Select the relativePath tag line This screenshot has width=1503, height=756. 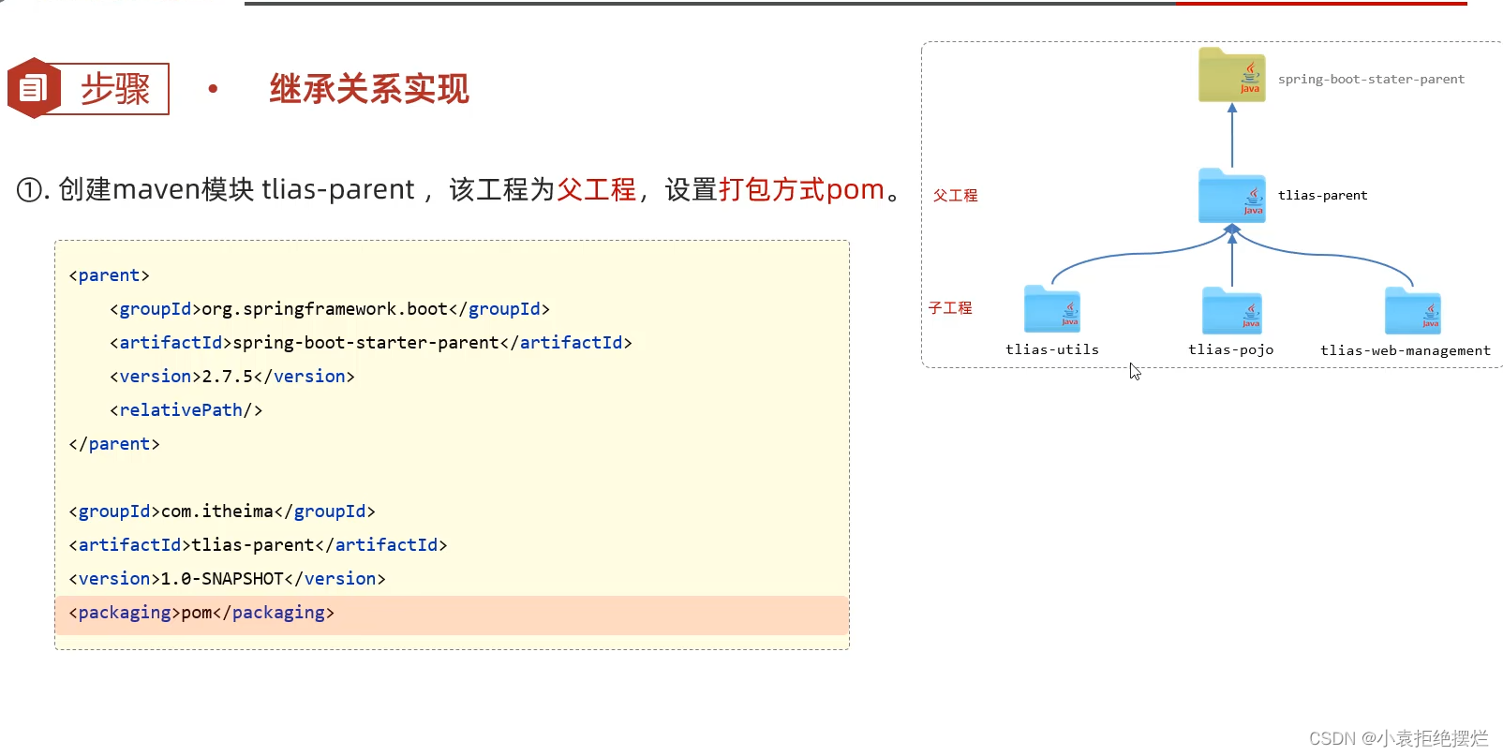pyautogui.click(x=186, y=410)
